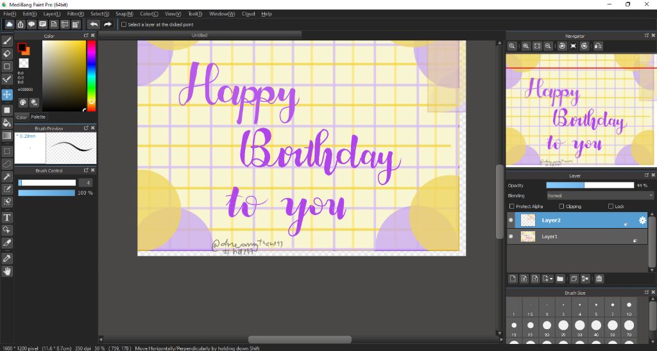
Task: Select brush size 7 preset
Action: 613,308
